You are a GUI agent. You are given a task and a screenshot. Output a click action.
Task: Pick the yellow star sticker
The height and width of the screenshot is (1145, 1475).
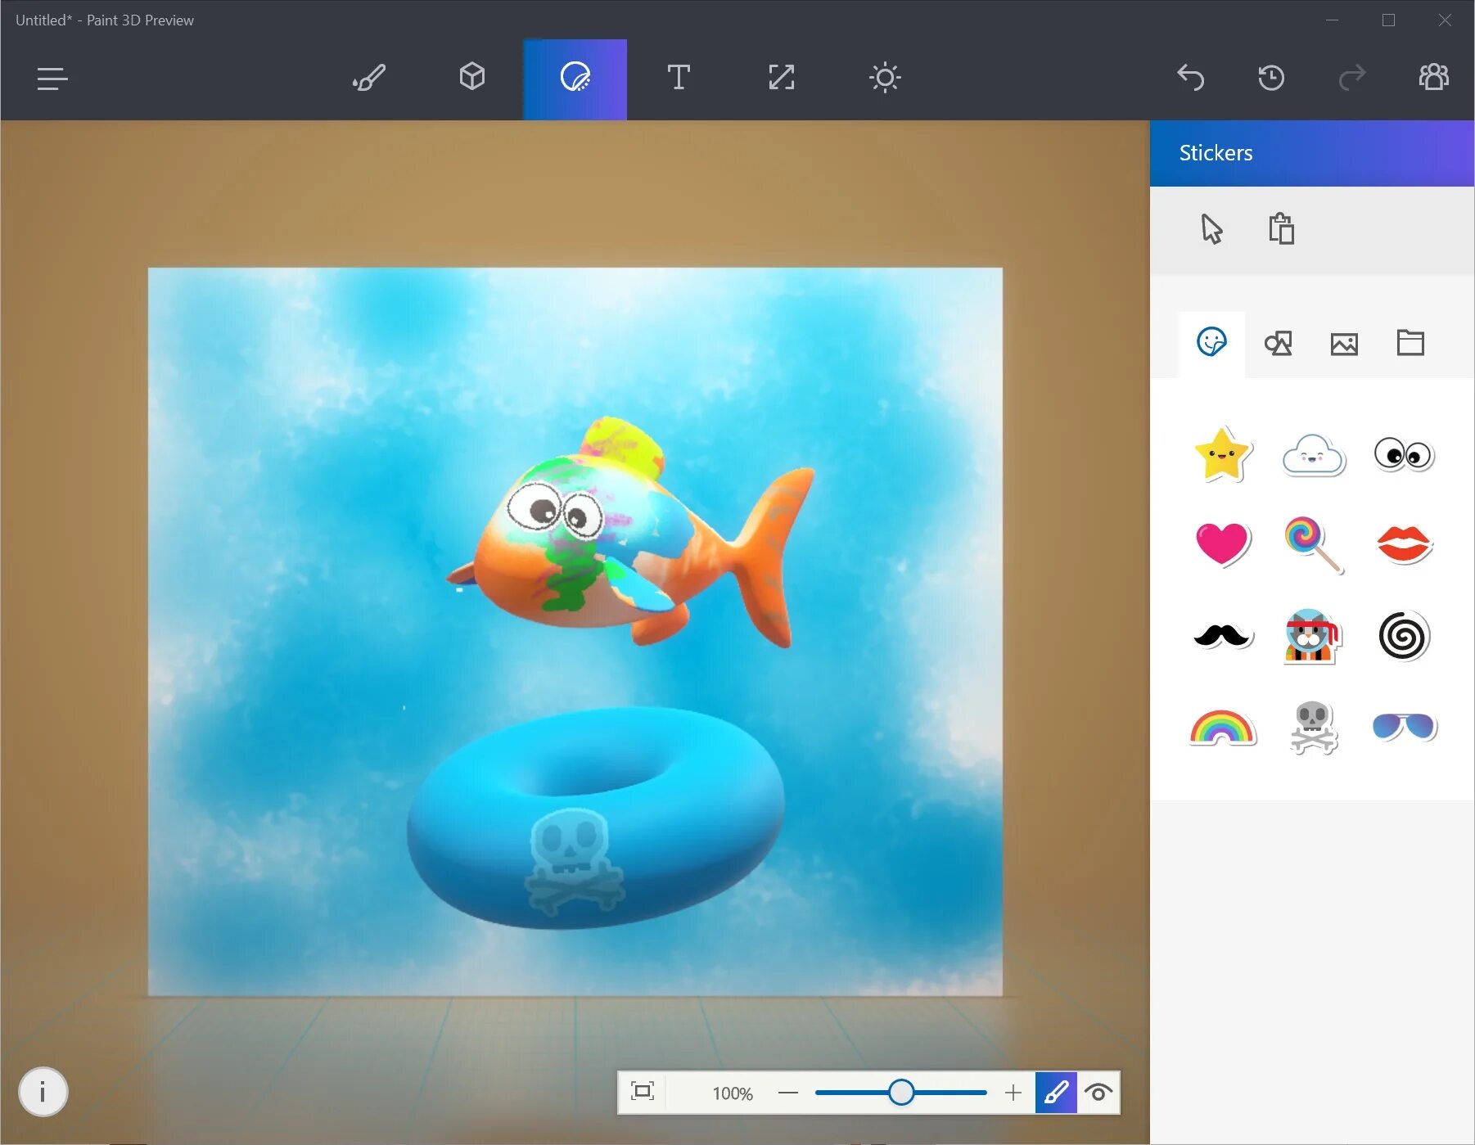point(1222,454)
